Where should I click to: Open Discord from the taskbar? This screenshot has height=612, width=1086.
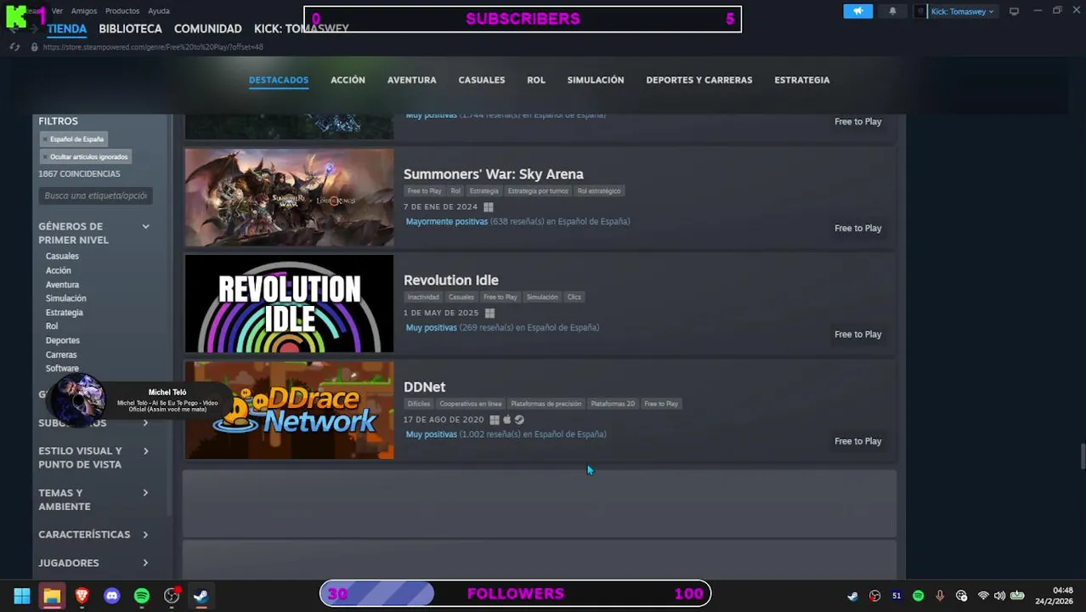(x=111, y=596)
